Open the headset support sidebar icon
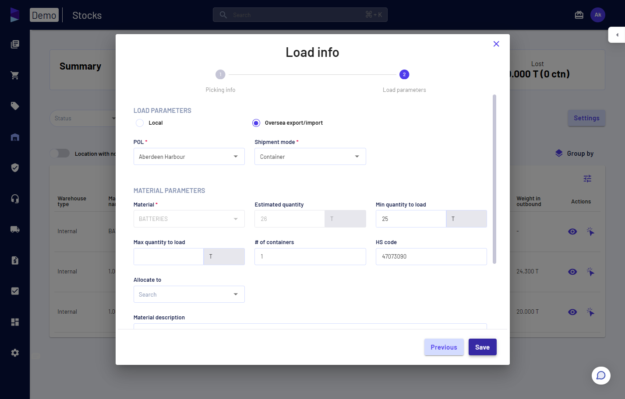 pos(15,199)
